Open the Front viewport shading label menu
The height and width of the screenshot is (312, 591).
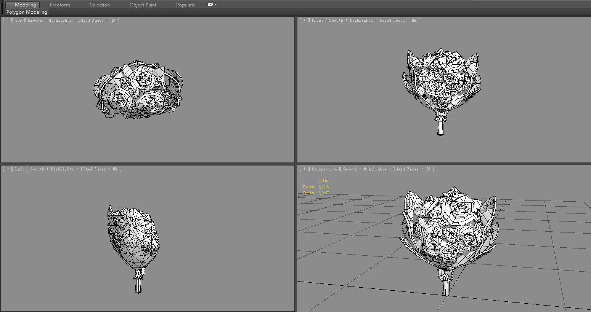[373, 21]
